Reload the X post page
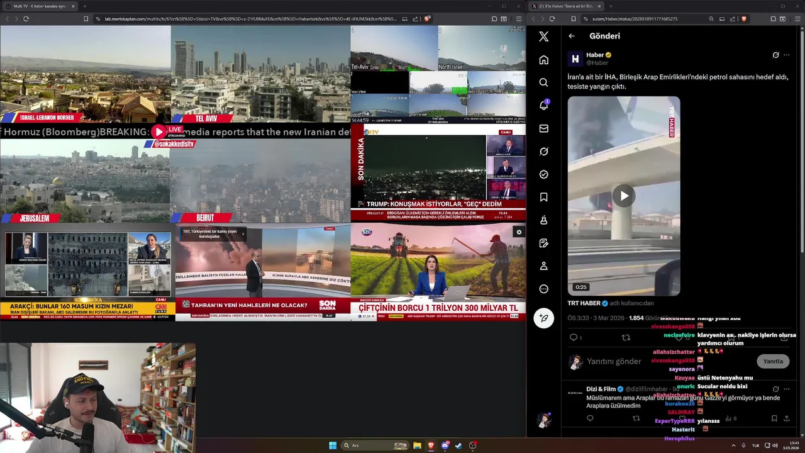Viewport: 805px width, 453px height. (x=552, y=19)
